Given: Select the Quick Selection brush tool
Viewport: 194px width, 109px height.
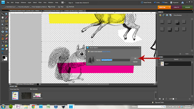Looking at the screenshot, I should pos(6,25).
